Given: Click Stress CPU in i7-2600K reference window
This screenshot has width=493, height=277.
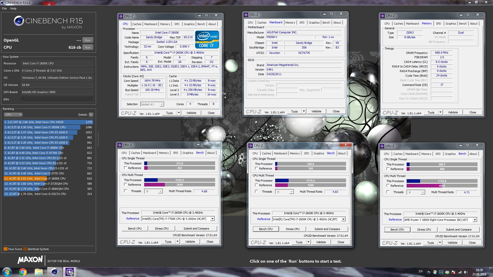Looking at the screenshot, I should (292, 229).
